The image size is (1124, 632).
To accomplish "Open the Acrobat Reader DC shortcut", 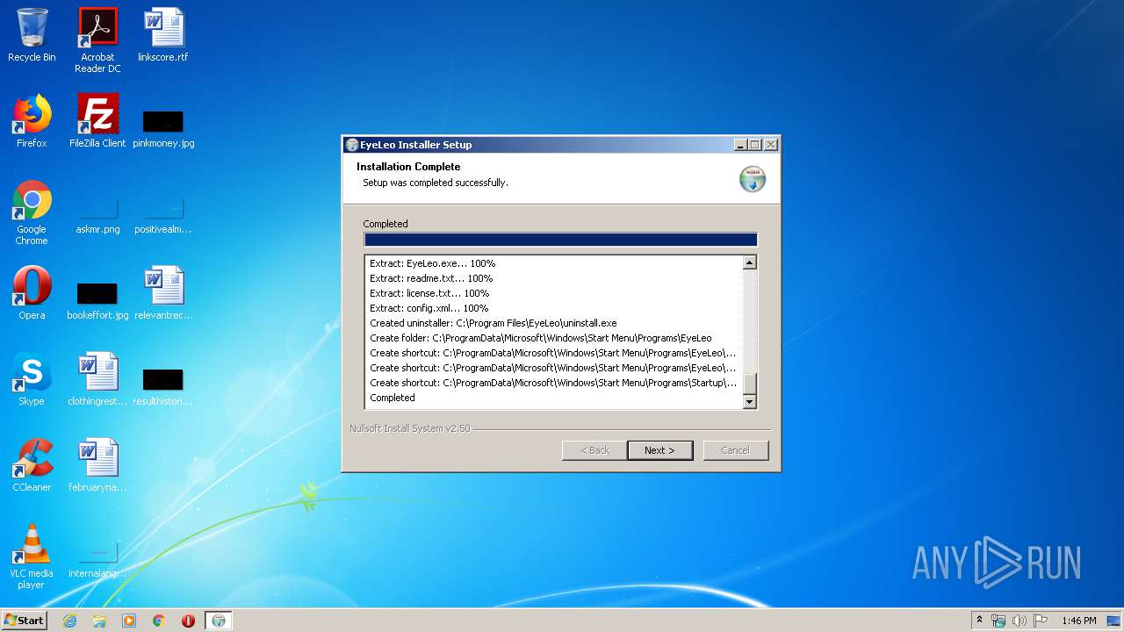I will point(97,40).
